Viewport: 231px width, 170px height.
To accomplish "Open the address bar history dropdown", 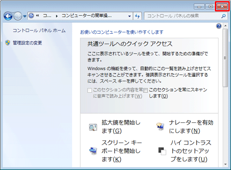I will (130, 16).
